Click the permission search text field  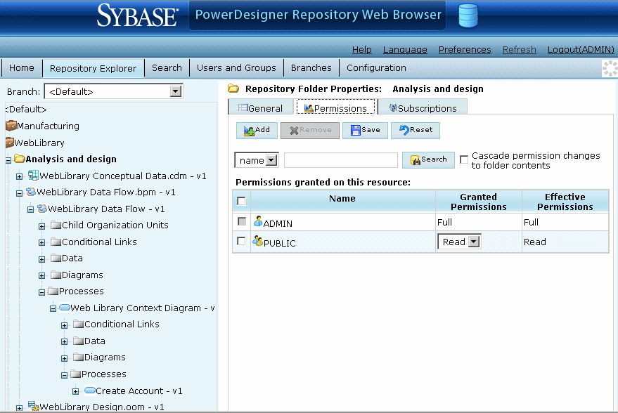click(x=341, y=160)
